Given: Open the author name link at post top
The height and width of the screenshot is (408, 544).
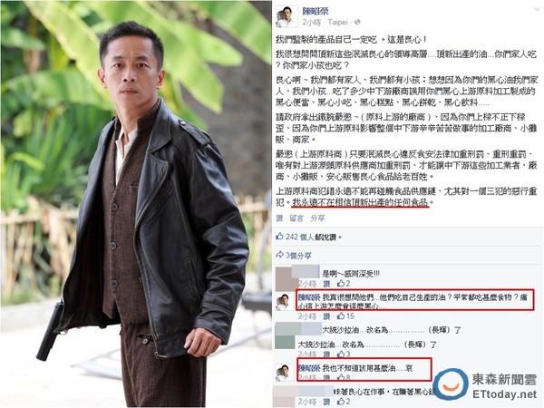Looking at the screenshot, I should 315,11.
